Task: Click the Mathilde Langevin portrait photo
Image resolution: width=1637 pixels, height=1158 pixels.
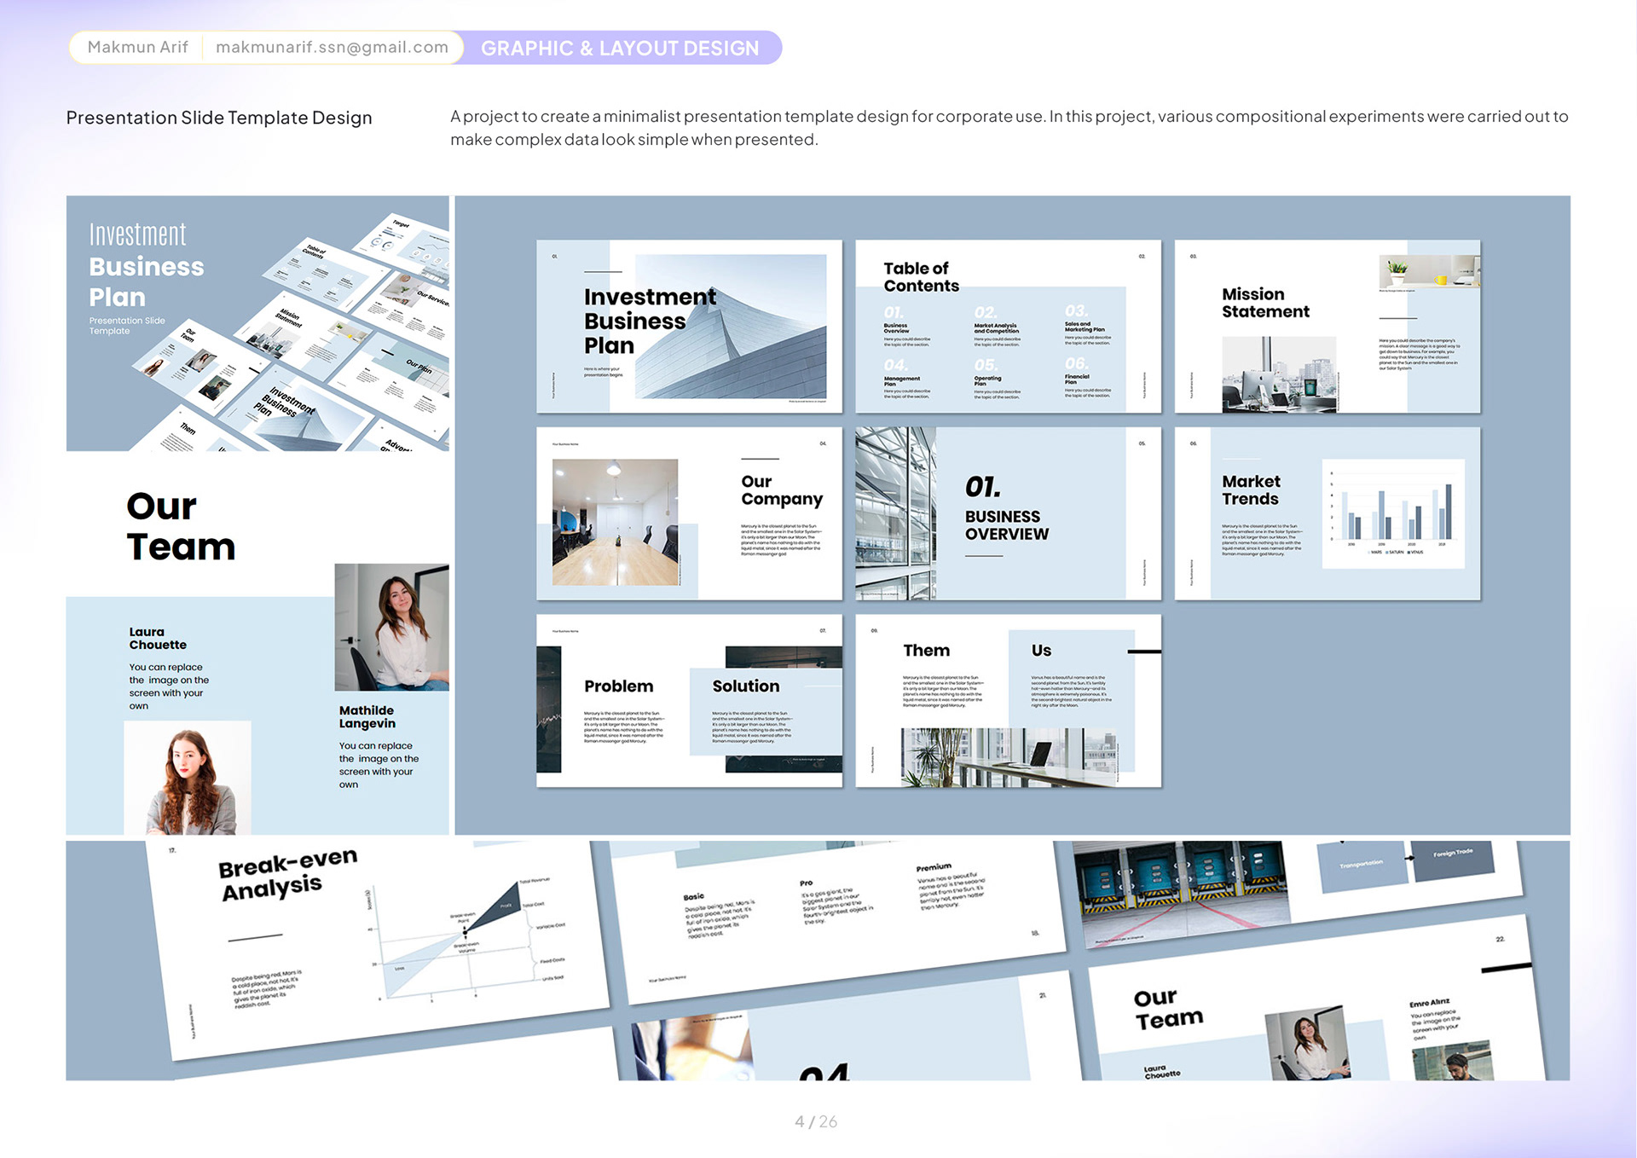Action: [x=391, y=627]
